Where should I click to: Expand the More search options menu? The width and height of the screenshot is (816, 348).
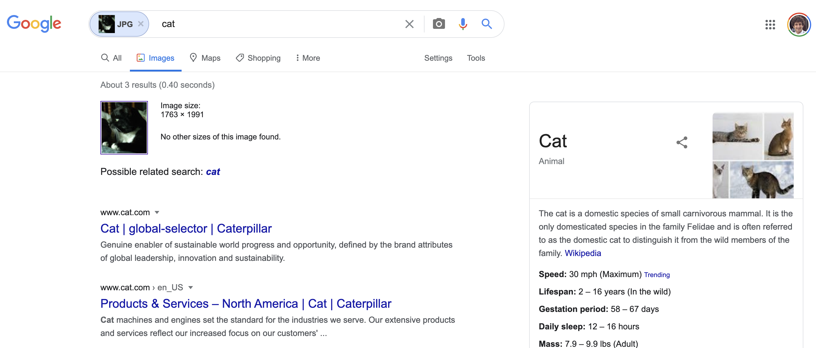pos(308,58)
